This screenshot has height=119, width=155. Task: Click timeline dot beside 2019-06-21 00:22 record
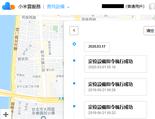[x=74, y=106]
